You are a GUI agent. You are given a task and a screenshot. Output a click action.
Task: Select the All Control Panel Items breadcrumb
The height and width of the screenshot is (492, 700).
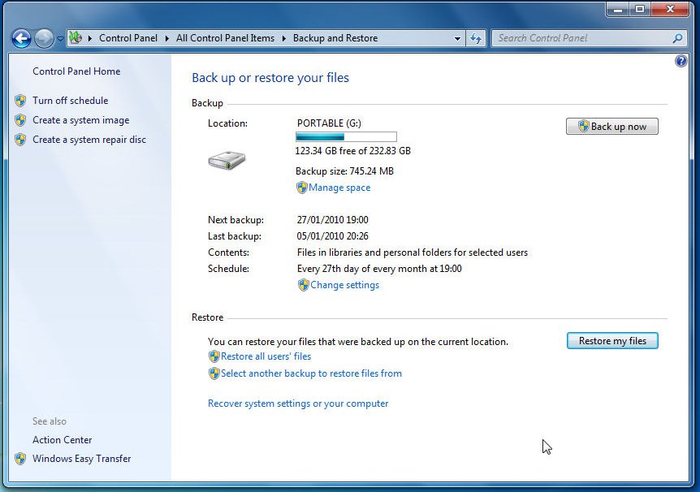225,38
